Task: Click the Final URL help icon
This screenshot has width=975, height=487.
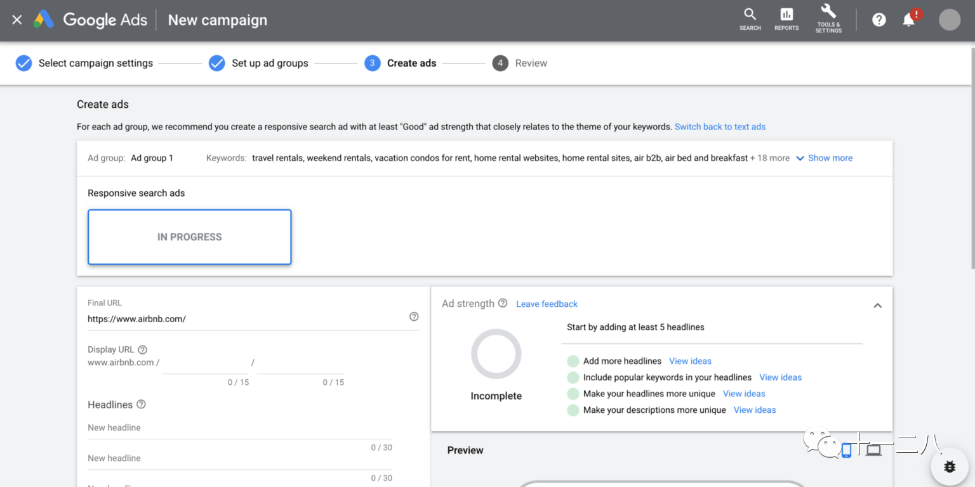Action: 414,316
